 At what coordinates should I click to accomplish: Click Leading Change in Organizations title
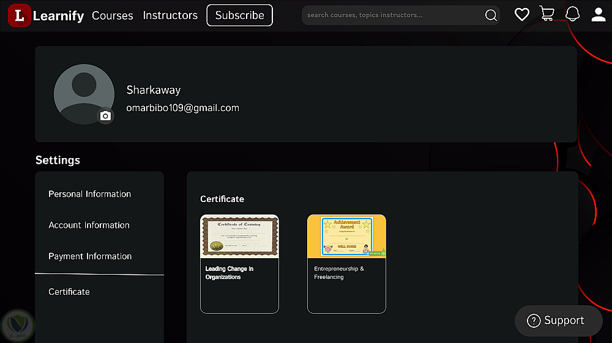pos(229,273)
